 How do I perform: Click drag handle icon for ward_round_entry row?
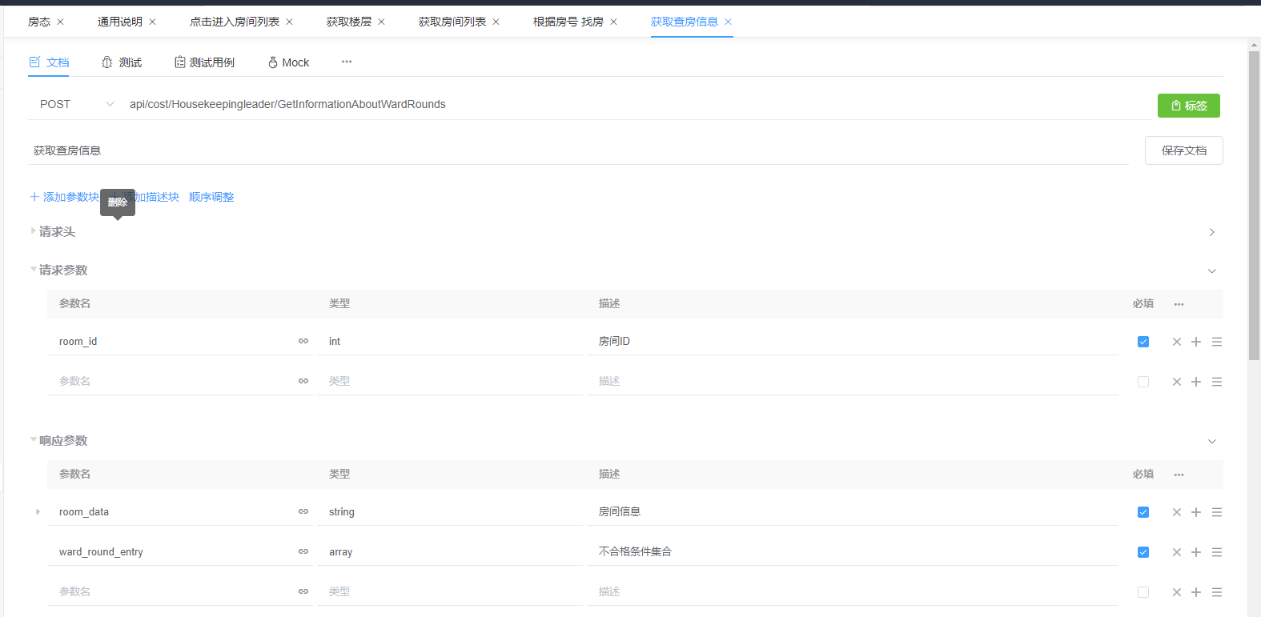click(1216, 552)
